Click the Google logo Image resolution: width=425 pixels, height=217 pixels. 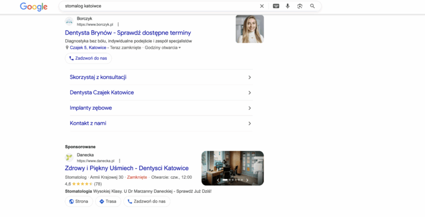coord(34,7)
